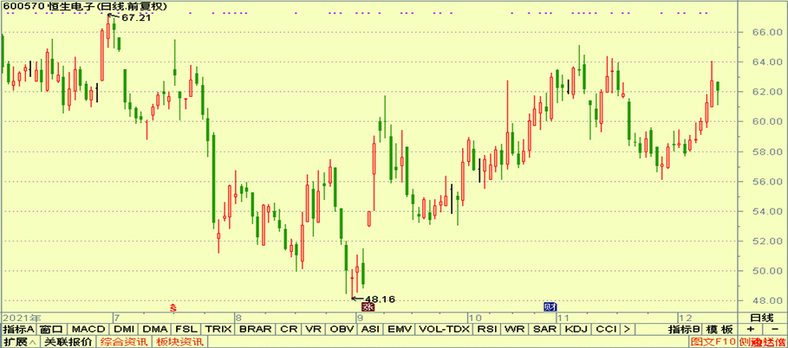Click month 11 on the time axis
Screen dimensions: 788x348
coord(562,319)
